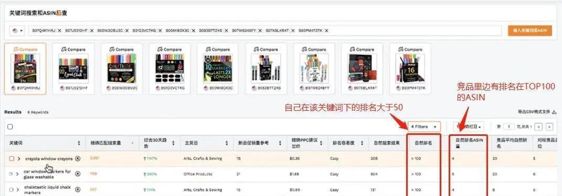This screenshot has width=562, height=196.
Task: Click Compare on the B083BTTZK6 card
Action: click(266, 49)
